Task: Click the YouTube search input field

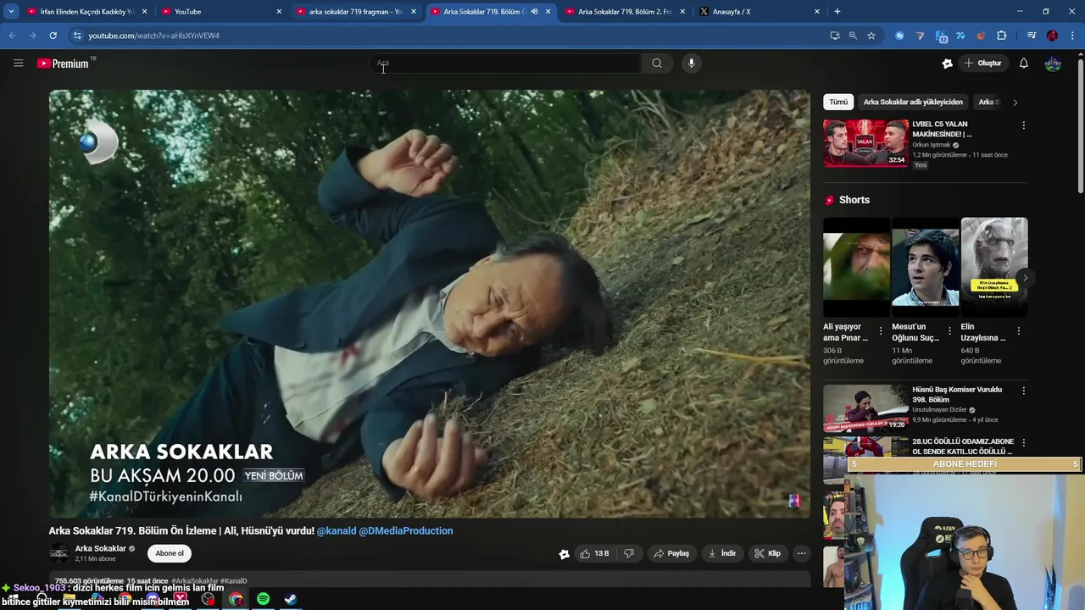Action: [507, 63]
